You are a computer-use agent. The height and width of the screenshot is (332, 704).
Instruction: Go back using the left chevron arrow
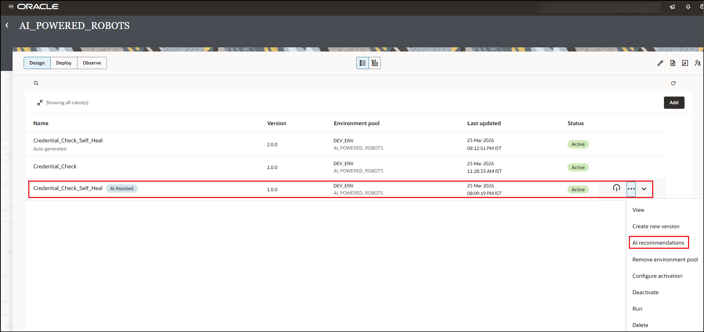point(7,25)
